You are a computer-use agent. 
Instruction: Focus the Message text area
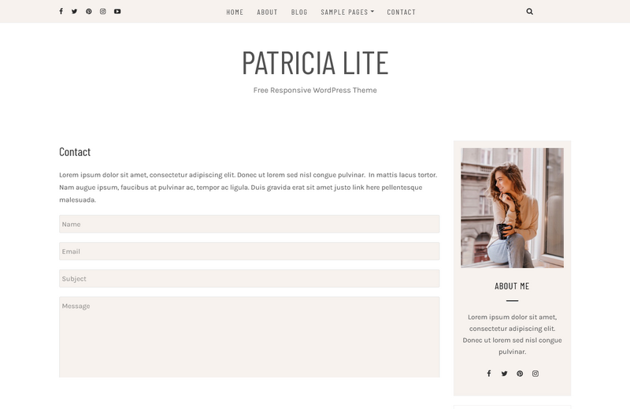click(x=249, y=337)
